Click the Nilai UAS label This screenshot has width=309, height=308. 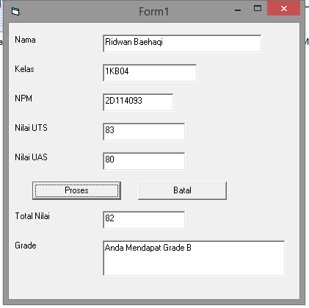31,157
